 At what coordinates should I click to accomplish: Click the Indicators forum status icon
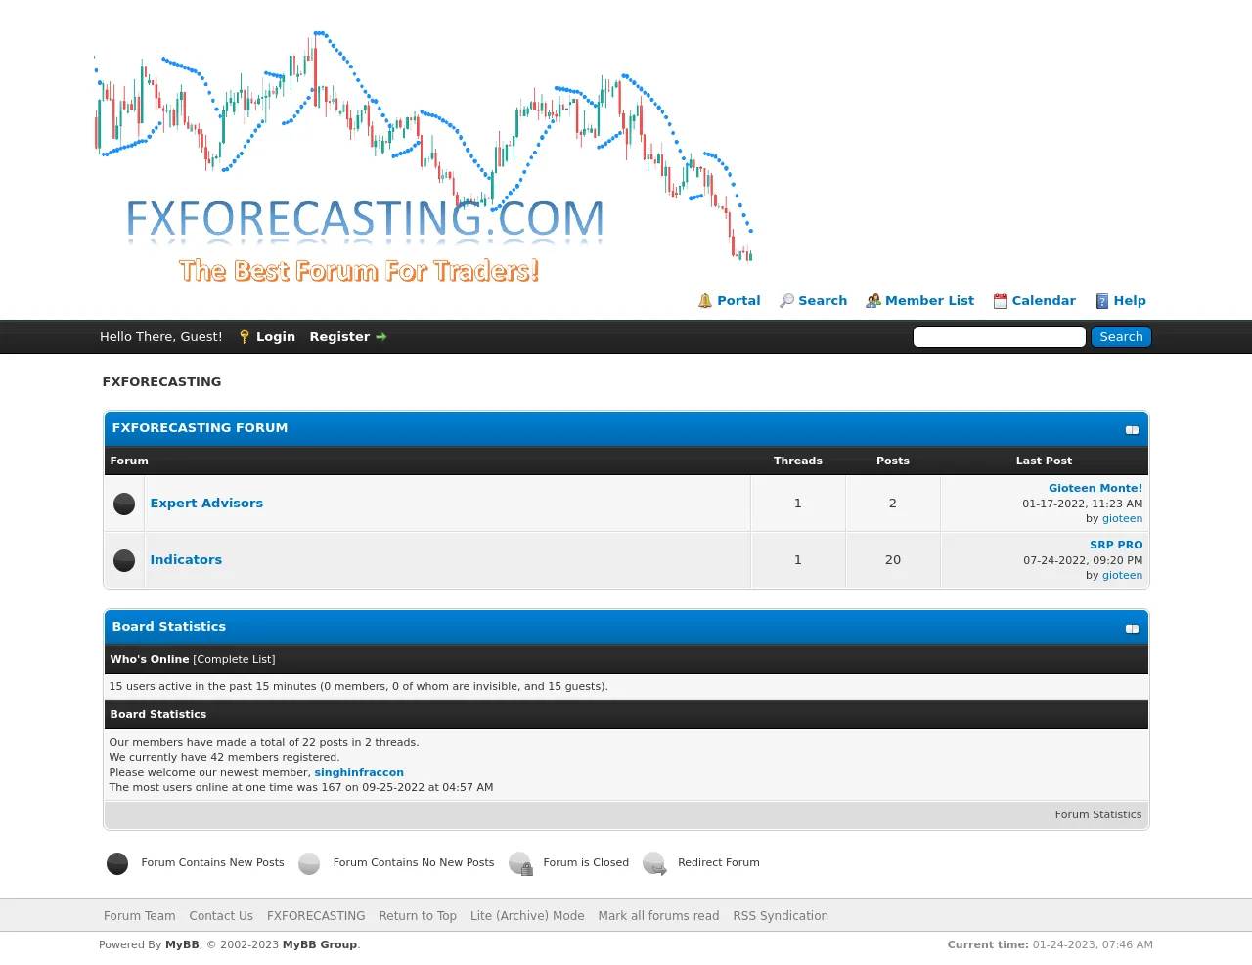[x=124, y=560]
